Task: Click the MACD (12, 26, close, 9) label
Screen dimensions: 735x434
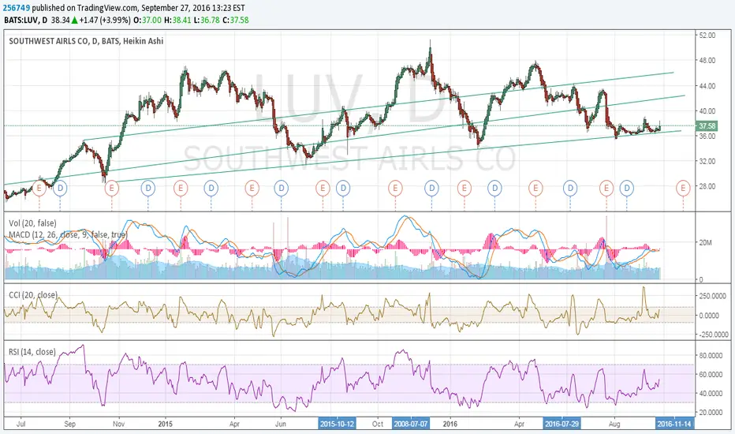Action: point(68,234)
